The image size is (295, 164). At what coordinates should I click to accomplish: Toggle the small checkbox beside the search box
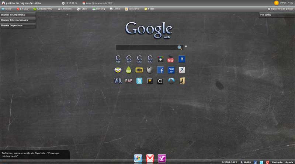pyautogui.click(x=186, y=47)
